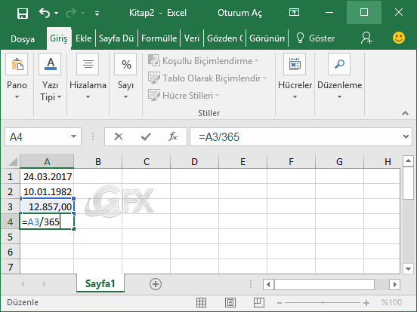Select column A header
Screen dimensions: 417x312
(47, 161)
